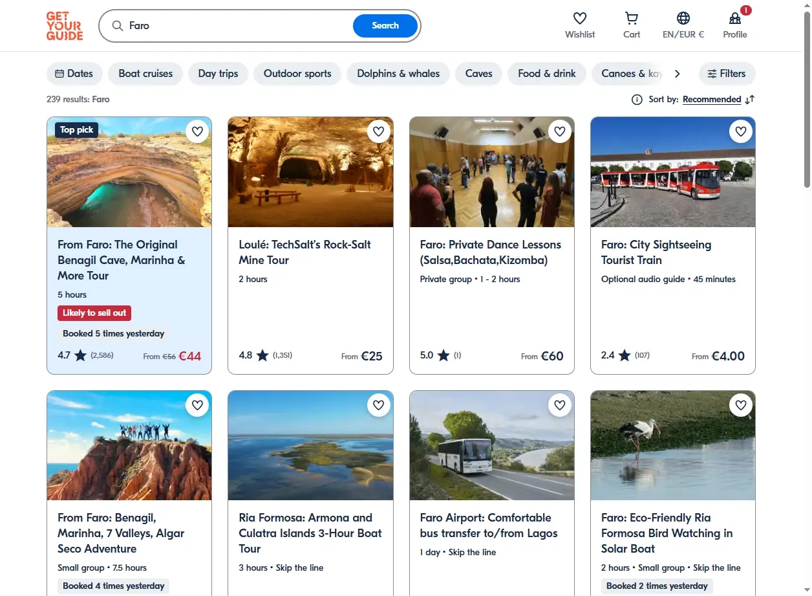Open Eco-Friendly Ria Formosa Bird Watching title
Screen dimensions: 812x596
click(667, 533)
